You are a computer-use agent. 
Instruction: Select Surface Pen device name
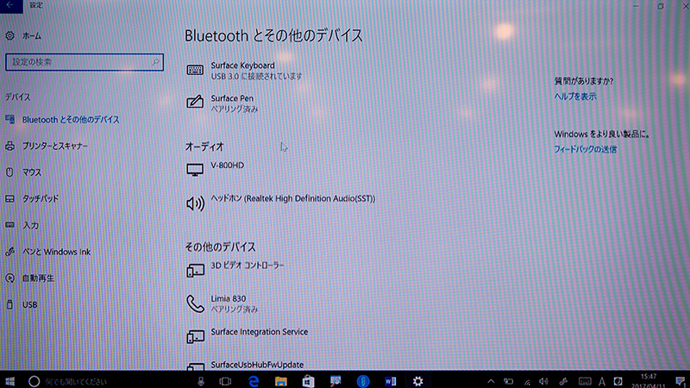click(232, 98)
